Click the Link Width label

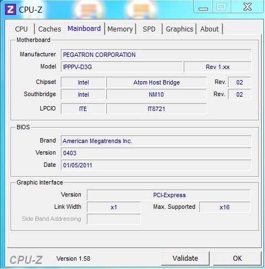coord(67,207)
